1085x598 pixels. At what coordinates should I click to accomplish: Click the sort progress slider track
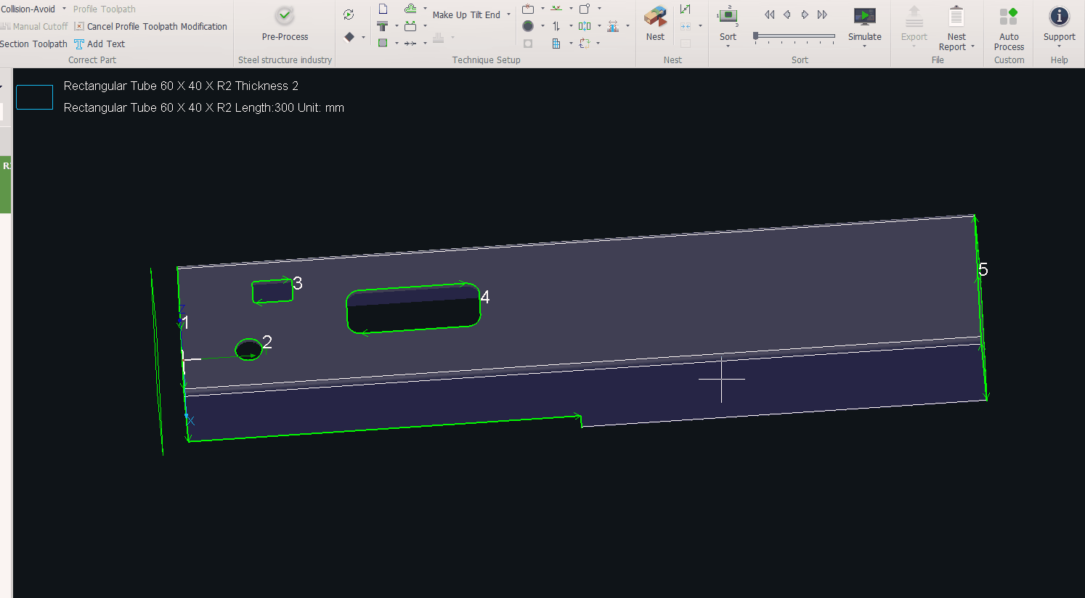(795, 36)
